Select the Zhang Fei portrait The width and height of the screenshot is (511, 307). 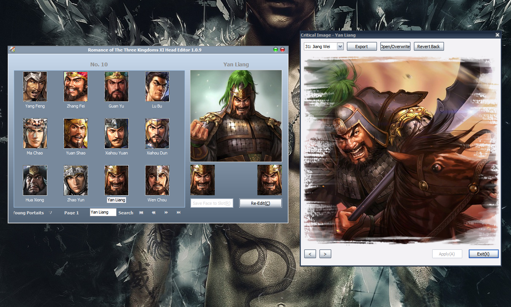76,86
